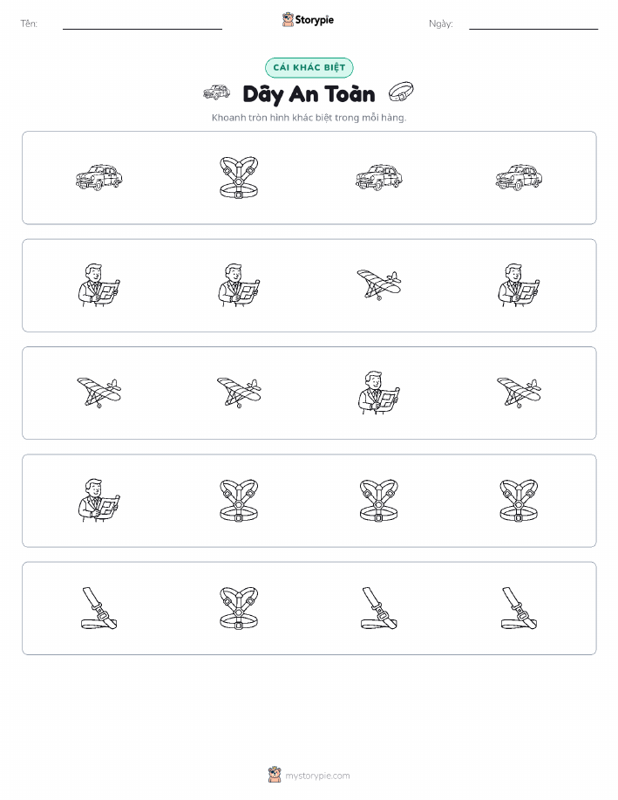The height and width of the screenshot is (800, 618).
Task: Click the belt icon right of the title
Action: pos(401,92)
